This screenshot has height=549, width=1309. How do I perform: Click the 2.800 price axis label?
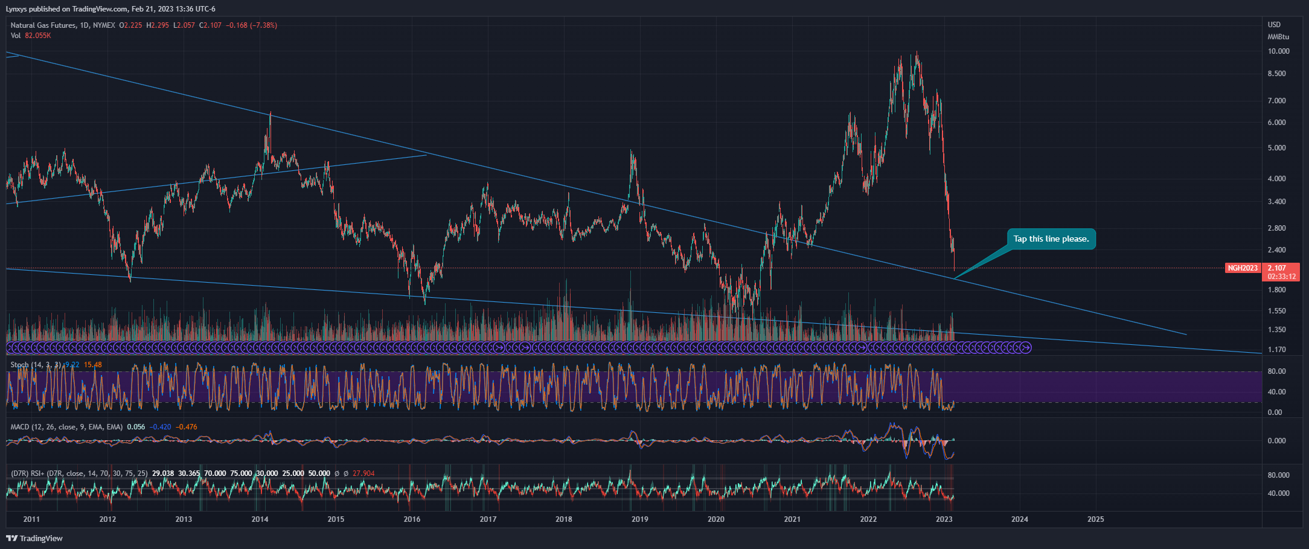pyautogui.click(x=1277, y=228)
